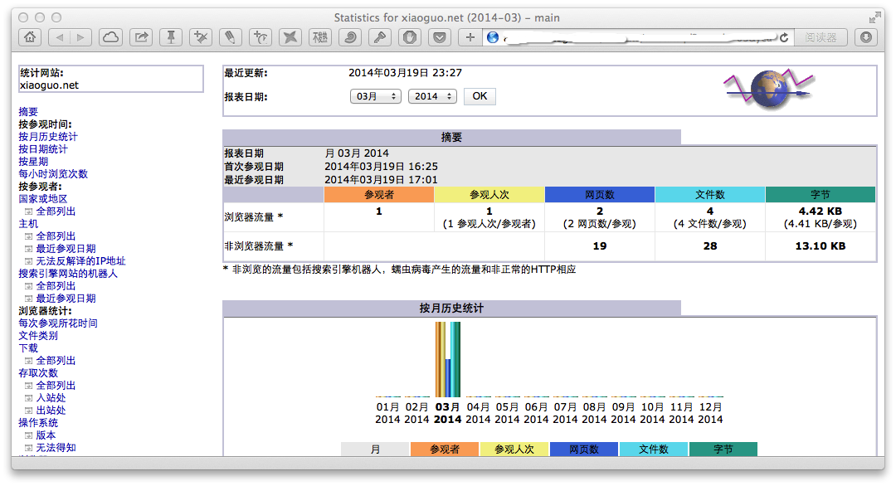Click the OK button for report date

[480, 96]
